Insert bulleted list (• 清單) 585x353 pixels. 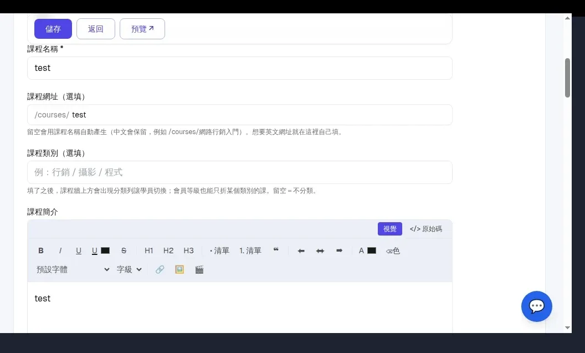(219, 250)
